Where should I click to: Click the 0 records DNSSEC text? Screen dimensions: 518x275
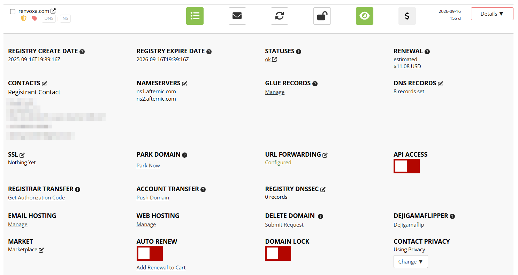coord(276,197)
